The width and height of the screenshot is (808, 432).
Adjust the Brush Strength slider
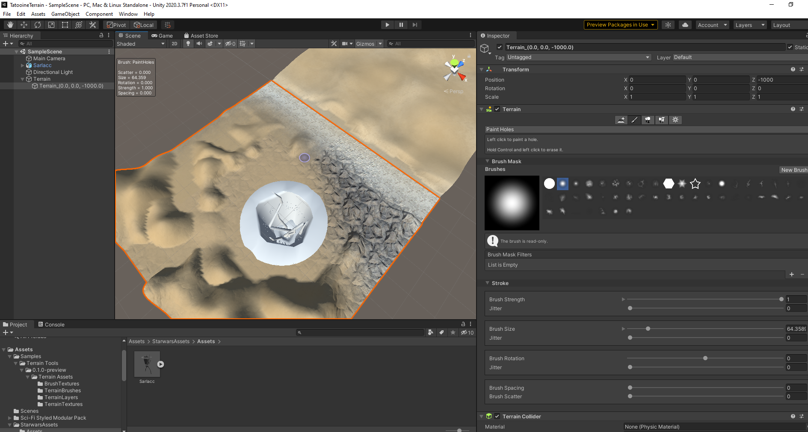click(705, 299)
